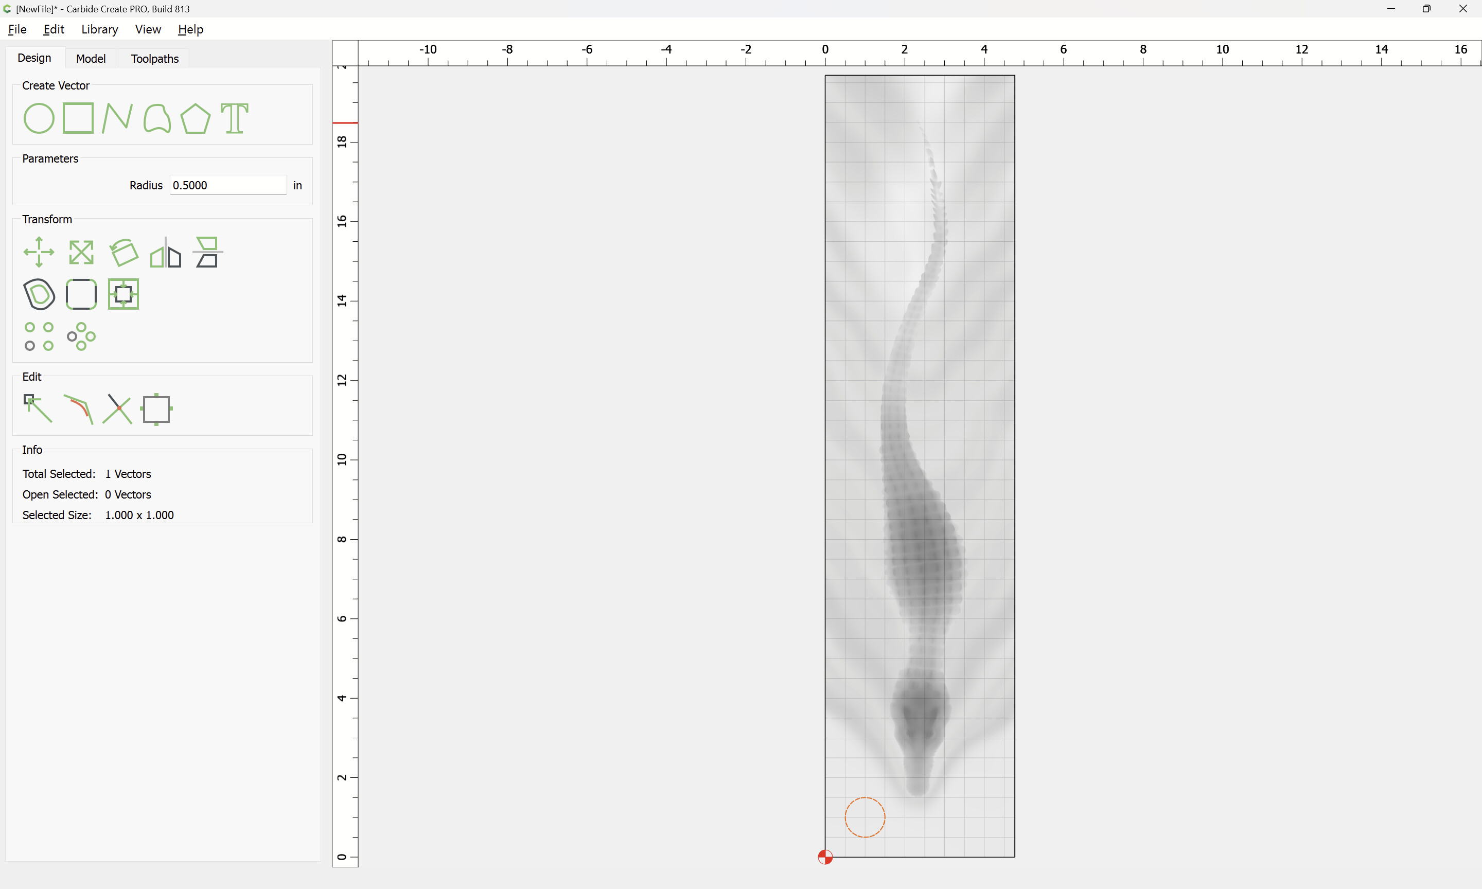Click the 'Transform' section label

pyautogui.click(x=47, y=219)
